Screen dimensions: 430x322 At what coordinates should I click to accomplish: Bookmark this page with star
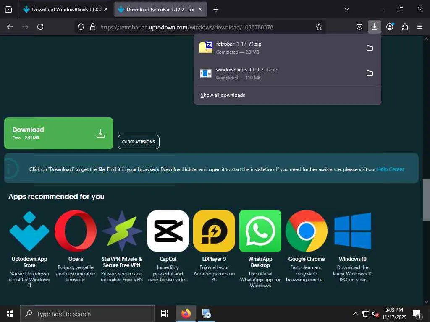(319, 27)
